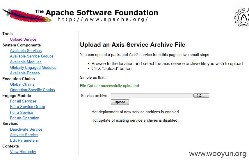Click the Services section heading
Viewport: 249px width, 162px height.
pos(10,123)
